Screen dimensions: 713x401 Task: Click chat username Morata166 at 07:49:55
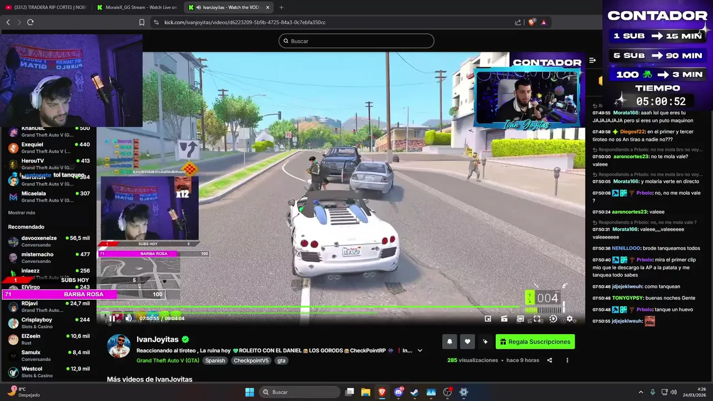coord(626,113)
